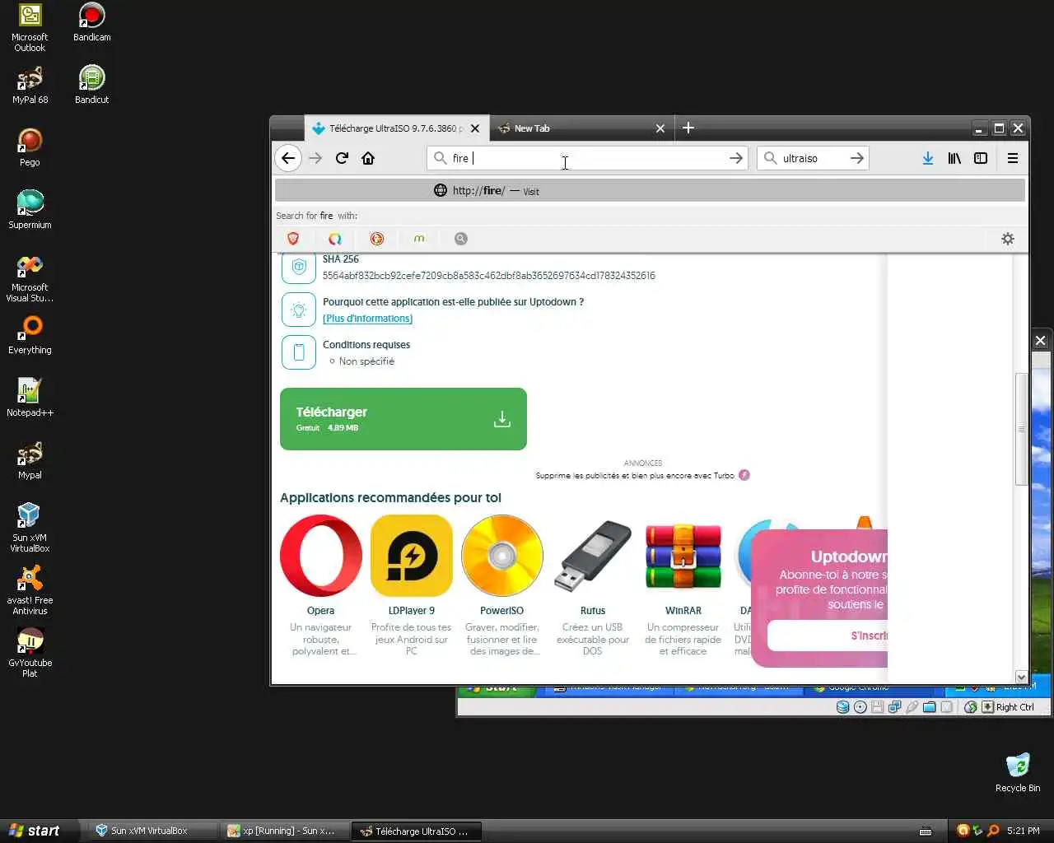Image resolution: width=1054 pixels, height=843 pixels.
Task: Select the Bandicut desktop icon
Action: [92, 85]
